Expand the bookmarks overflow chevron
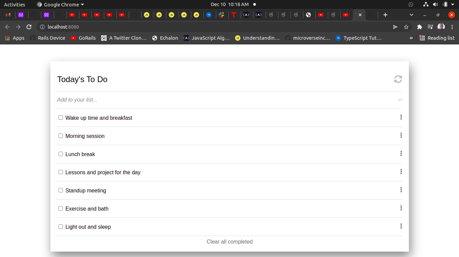459x257 pixels. 411,38
